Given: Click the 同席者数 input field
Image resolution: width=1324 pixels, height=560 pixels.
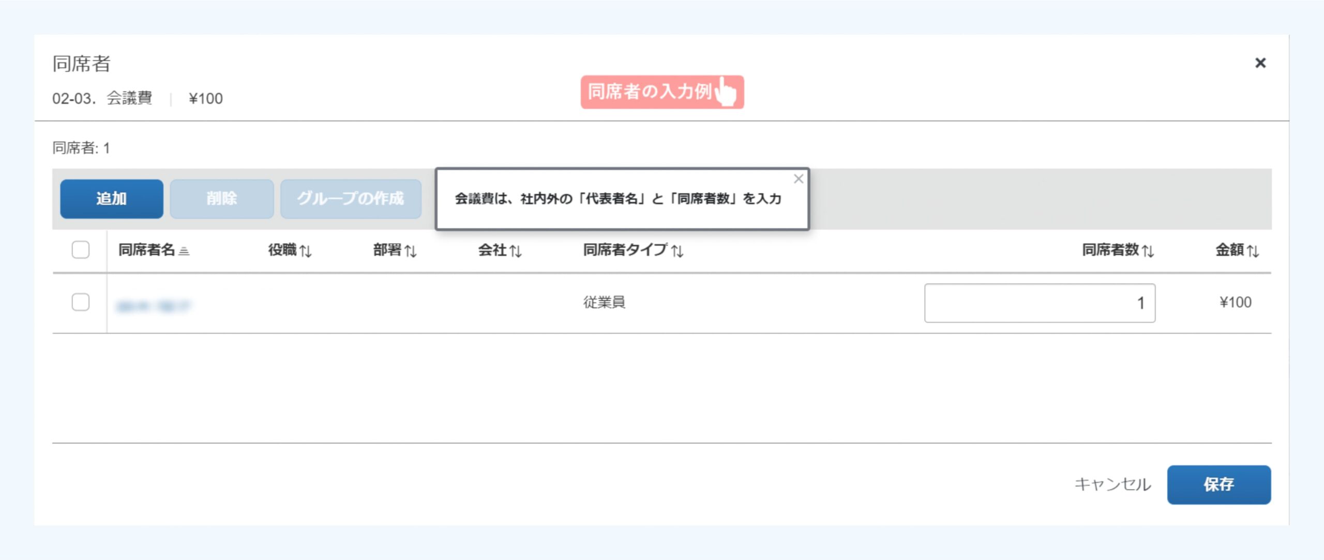Looking at the screenshot, I should pos(1040,303).
